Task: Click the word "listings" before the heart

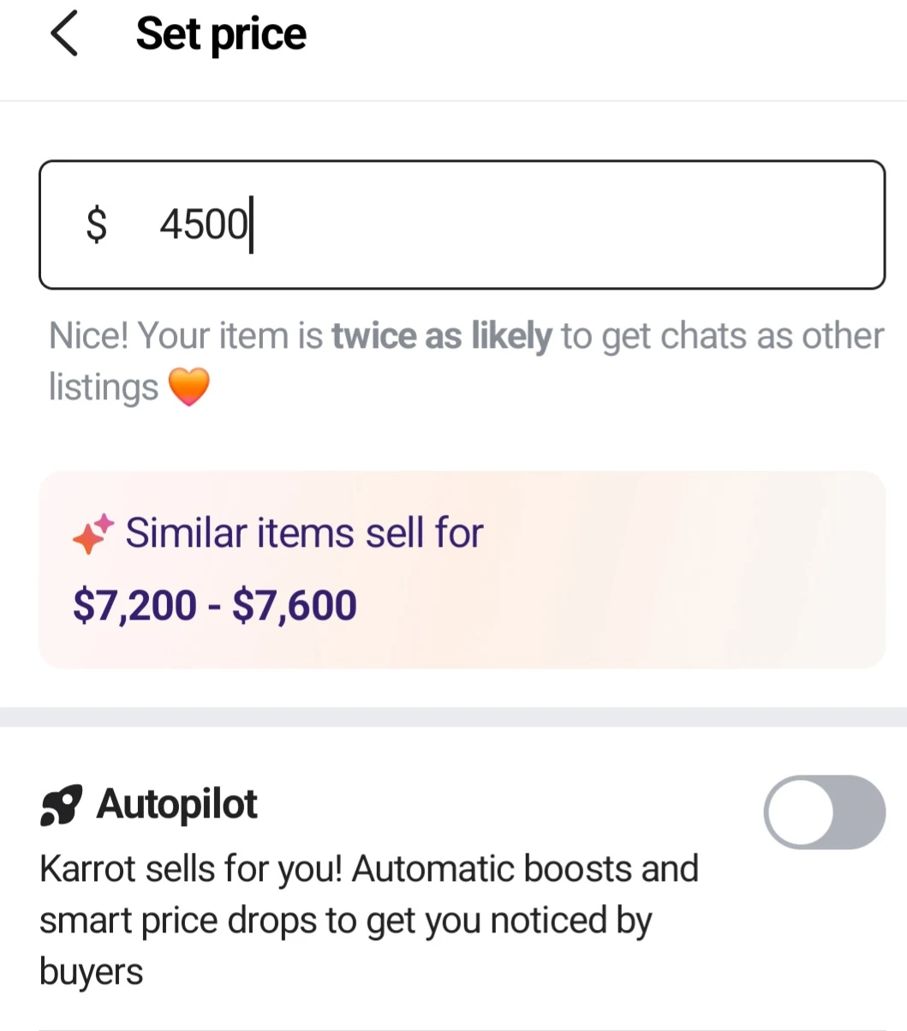Action: point(104,387)
